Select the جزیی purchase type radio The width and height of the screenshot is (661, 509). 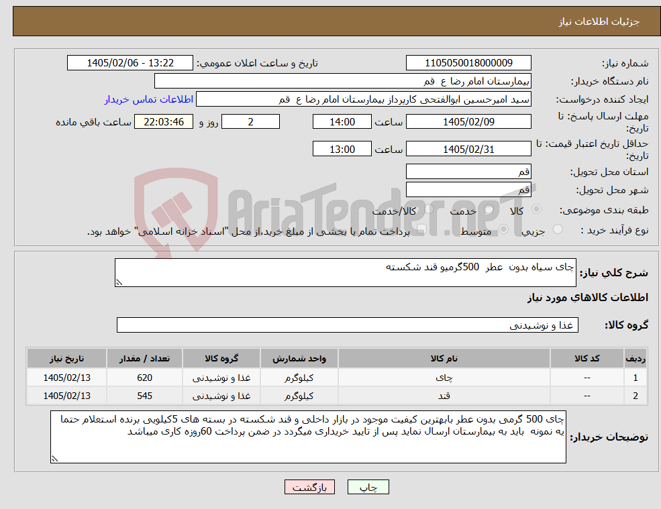[558, 229]
